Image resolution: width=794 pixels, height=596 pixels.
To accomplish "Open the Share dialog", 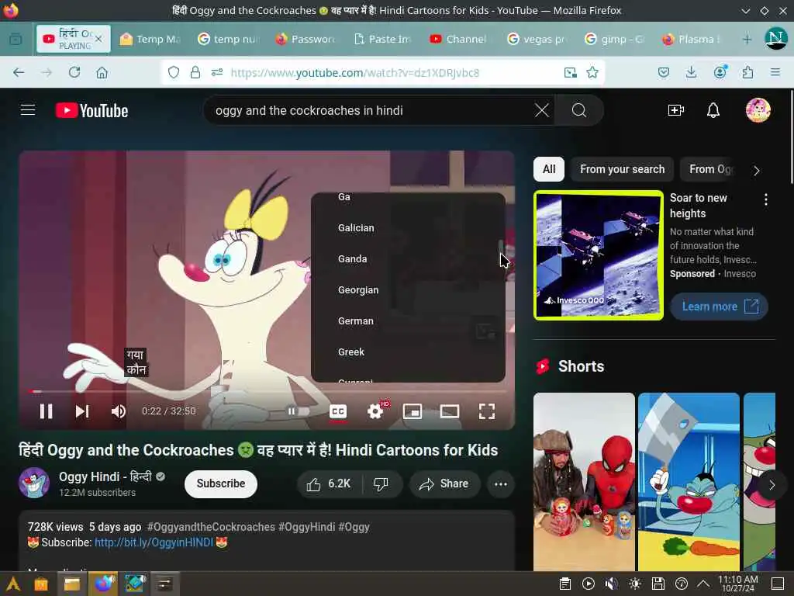I will tap(444, 484).
